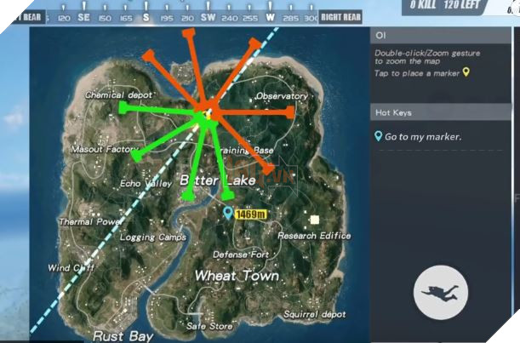The height and width of the screenshot is (343, 520).
Task: Click the Safe Store map label
Action: pyautogui.click(x=209, y=326)
